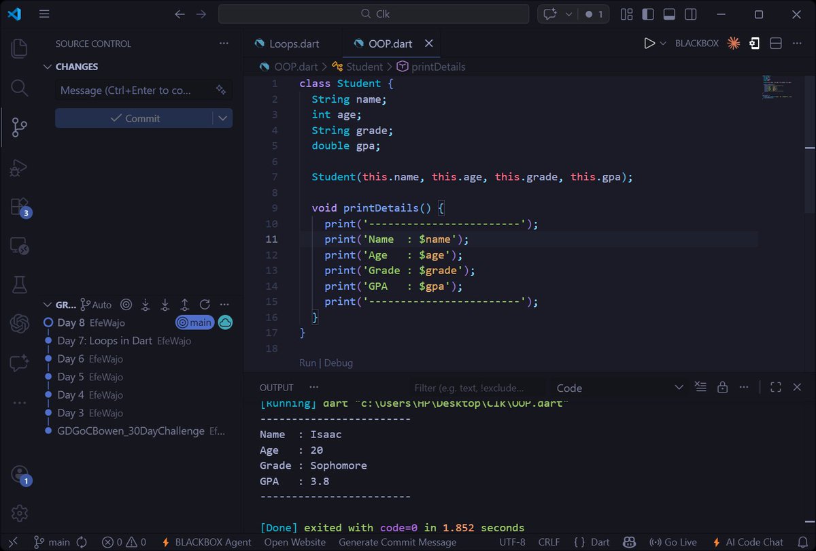Click the refresh icon in the Graph toolbar
Viewport: 816px width, 551px height.
coord(203,305)
